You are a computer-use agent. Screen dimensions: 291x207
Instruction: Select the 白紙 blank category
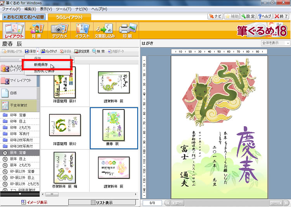[x=19, y=93]
